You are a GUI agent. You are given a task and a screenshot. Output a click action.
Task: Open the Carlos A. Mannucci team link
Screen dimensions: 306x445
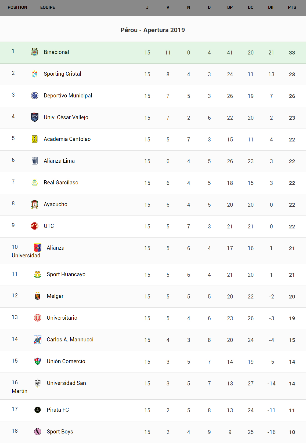(70, 340)
